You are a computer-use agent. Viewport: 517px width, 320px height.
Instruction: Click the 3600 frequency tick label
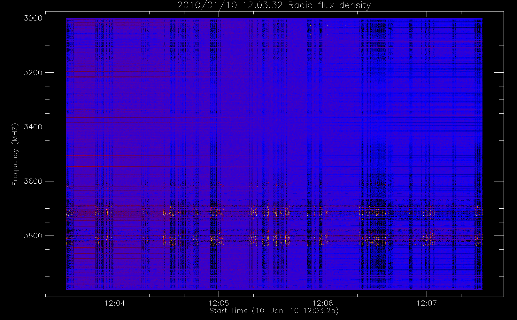[33, 181]
